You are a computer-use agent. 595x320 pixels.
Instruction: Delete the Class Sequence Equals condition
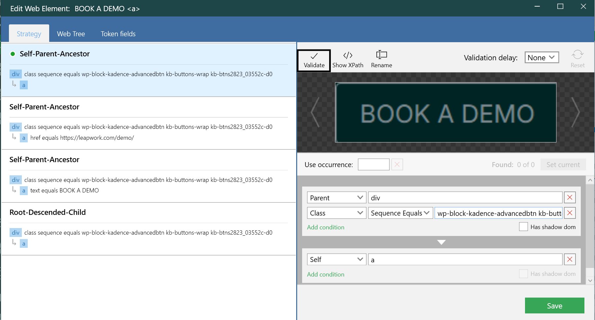point(570,213)
